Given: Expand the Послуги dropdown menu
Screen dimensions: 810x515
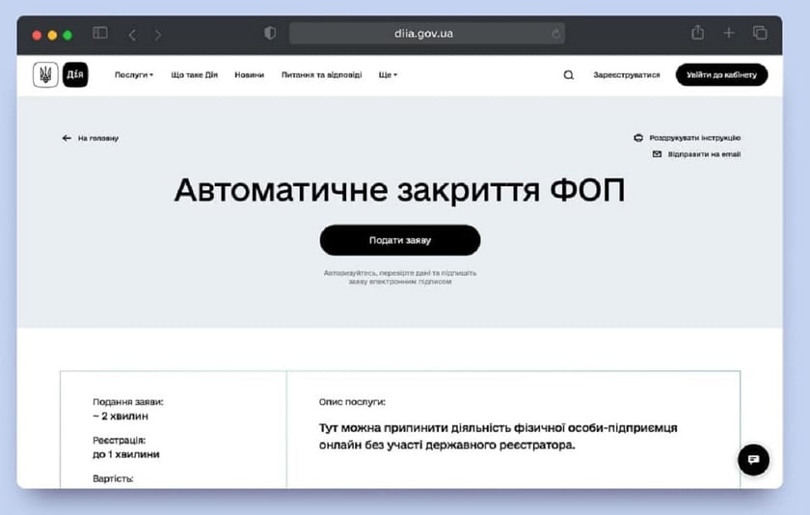Looking at the screenshot, I should pyautogui.click(x=133, y=75).
